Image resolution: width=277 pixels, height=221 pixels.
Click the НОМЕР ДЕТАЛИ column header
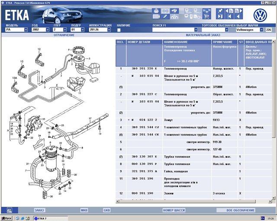point(144,42)
